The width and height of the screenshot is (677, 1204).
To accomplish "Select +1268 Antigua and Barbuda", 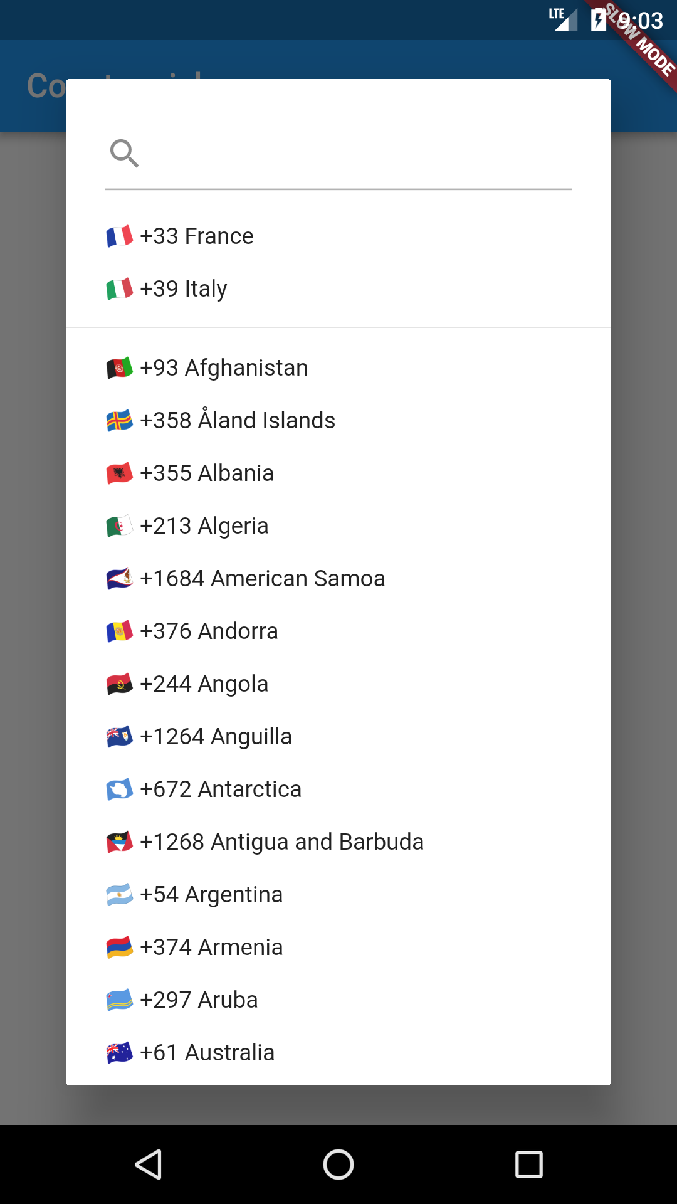I will coord(281,842).
